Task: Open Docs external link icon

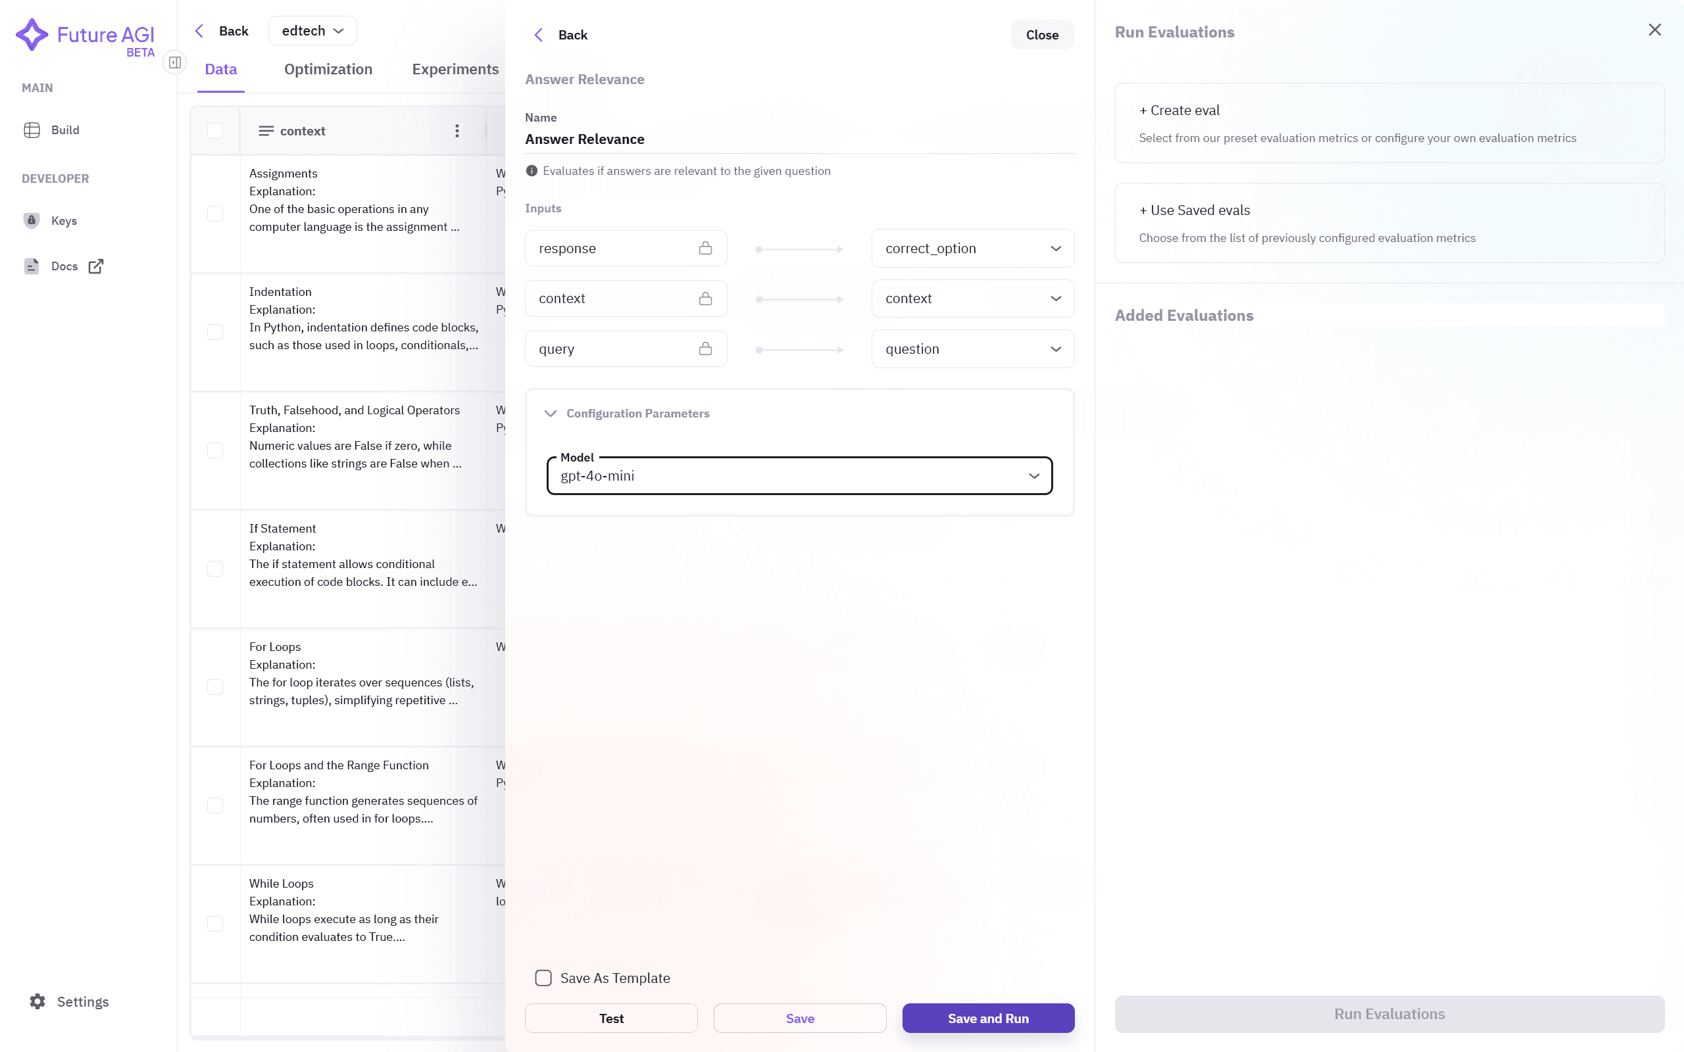Action: coord(96,266)
